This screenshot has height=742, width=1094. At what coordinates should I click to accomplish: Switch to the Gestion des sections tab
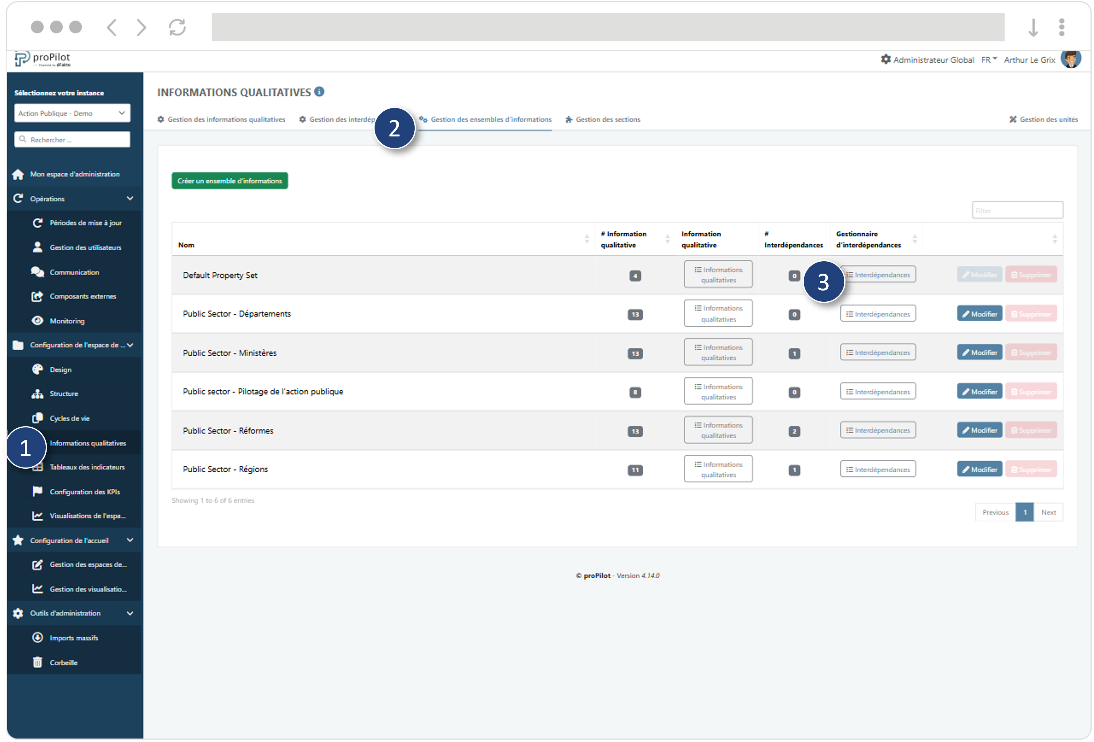(608, 119)
